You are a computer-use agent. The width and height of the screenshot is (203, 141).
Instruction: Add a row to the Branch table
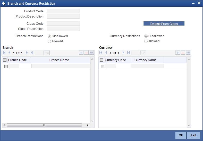(x=81, y=53)
